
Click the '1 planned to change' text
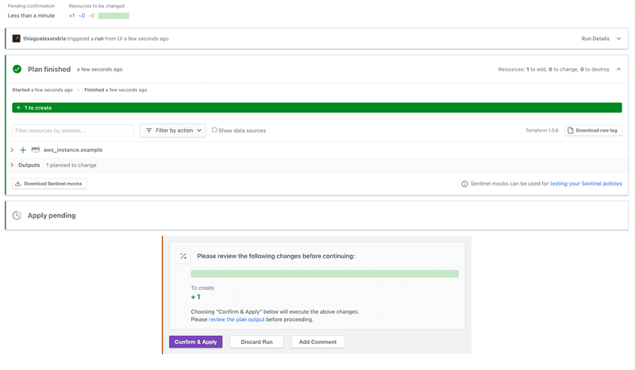tap(71, 165)
